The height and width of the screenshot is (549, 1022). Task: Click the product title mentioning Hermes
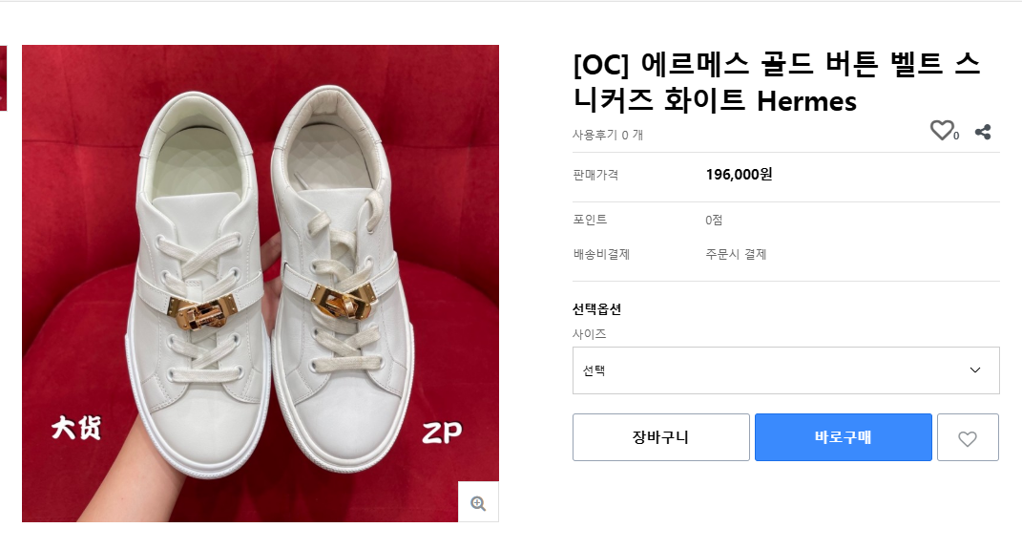[x=777, y=82]
